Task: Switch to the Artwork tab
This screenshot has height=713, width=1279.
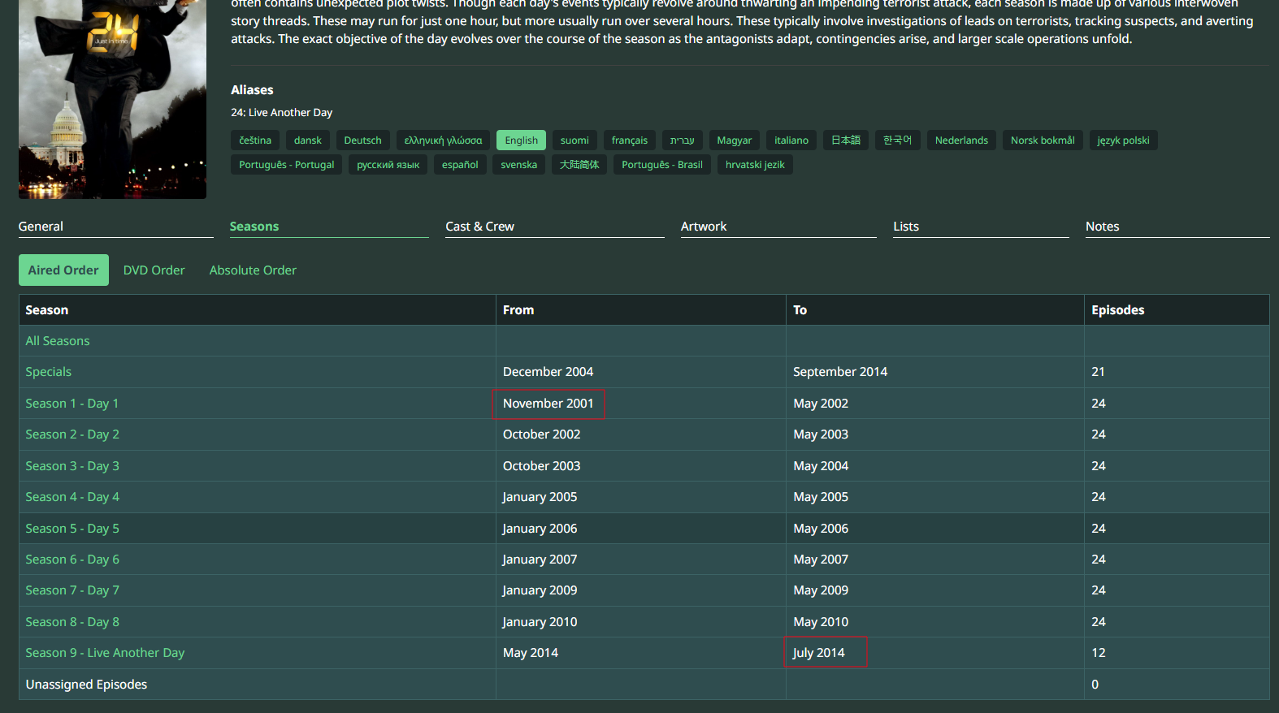Action: click(704, 227)
